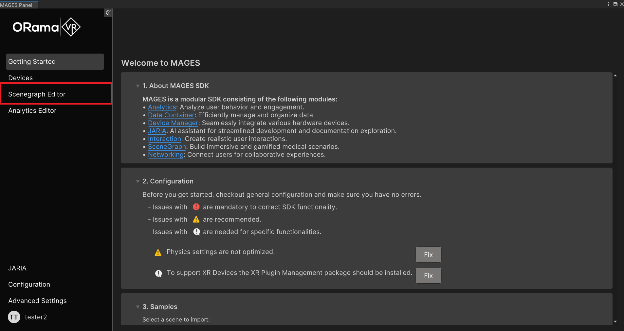Collapse the About MAGES SDK section
Screen dimensions: 624x331
(138, 86)
